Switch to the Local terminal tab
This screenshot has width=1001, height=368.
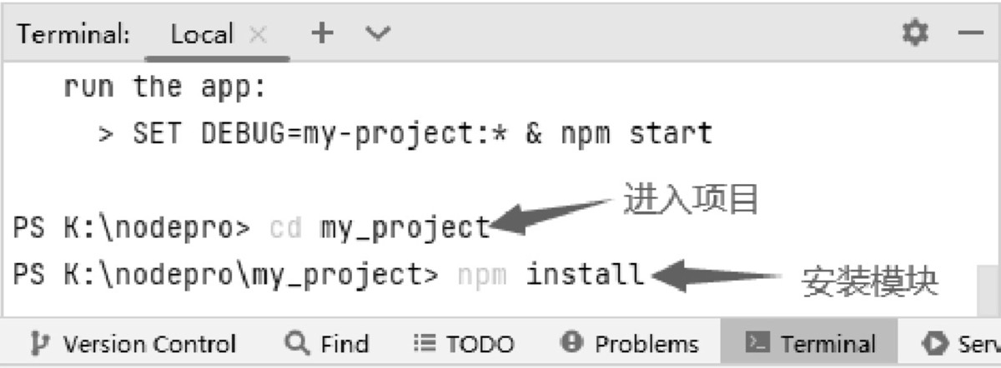[x=201, y=34]
